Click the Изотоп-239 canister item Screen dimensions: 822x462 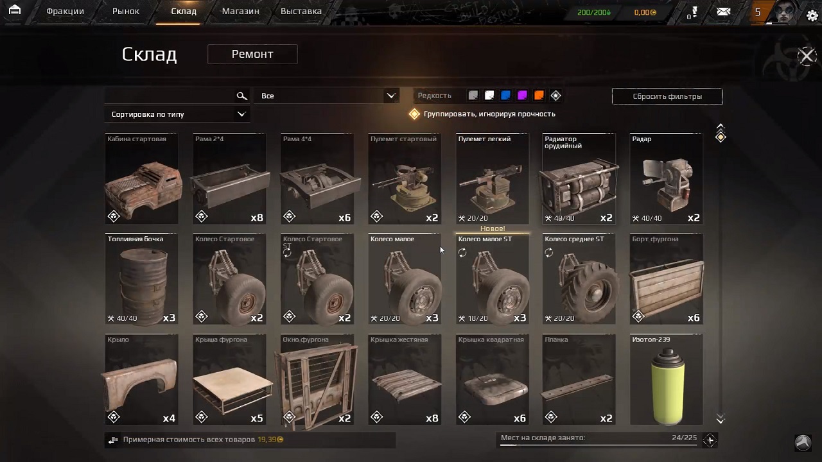pyautogui.click(x=666, y=379)
